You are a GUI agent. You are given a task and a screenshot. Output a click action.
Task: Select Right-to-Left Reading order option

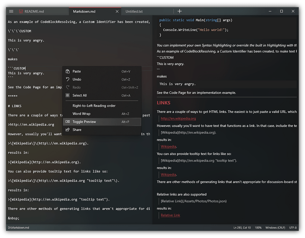coord(102,106)
